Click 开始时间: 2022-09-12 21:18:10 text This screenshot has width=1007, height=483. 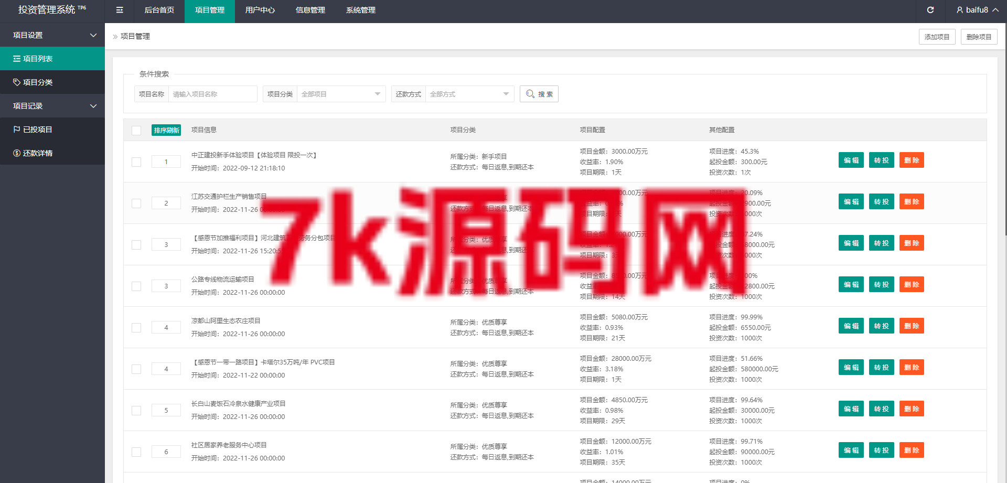[x=238, y=168]
